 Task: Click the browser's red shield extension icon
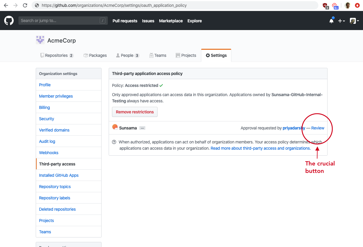click(325, 6)
